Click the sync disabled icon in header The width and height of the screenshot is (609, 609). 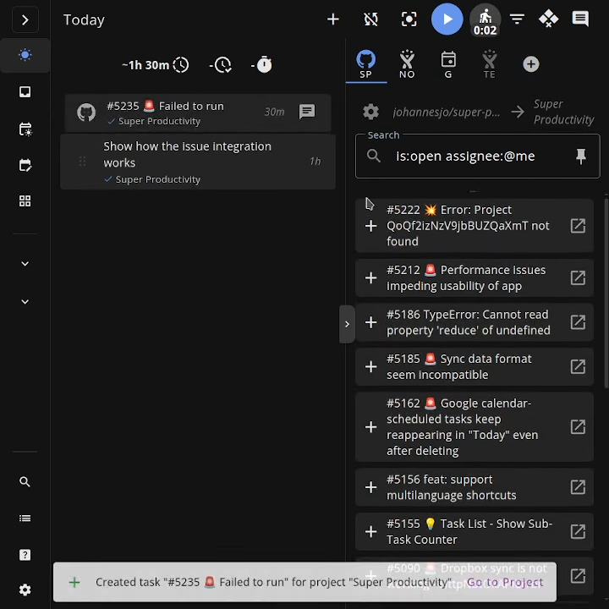(370, 19)
